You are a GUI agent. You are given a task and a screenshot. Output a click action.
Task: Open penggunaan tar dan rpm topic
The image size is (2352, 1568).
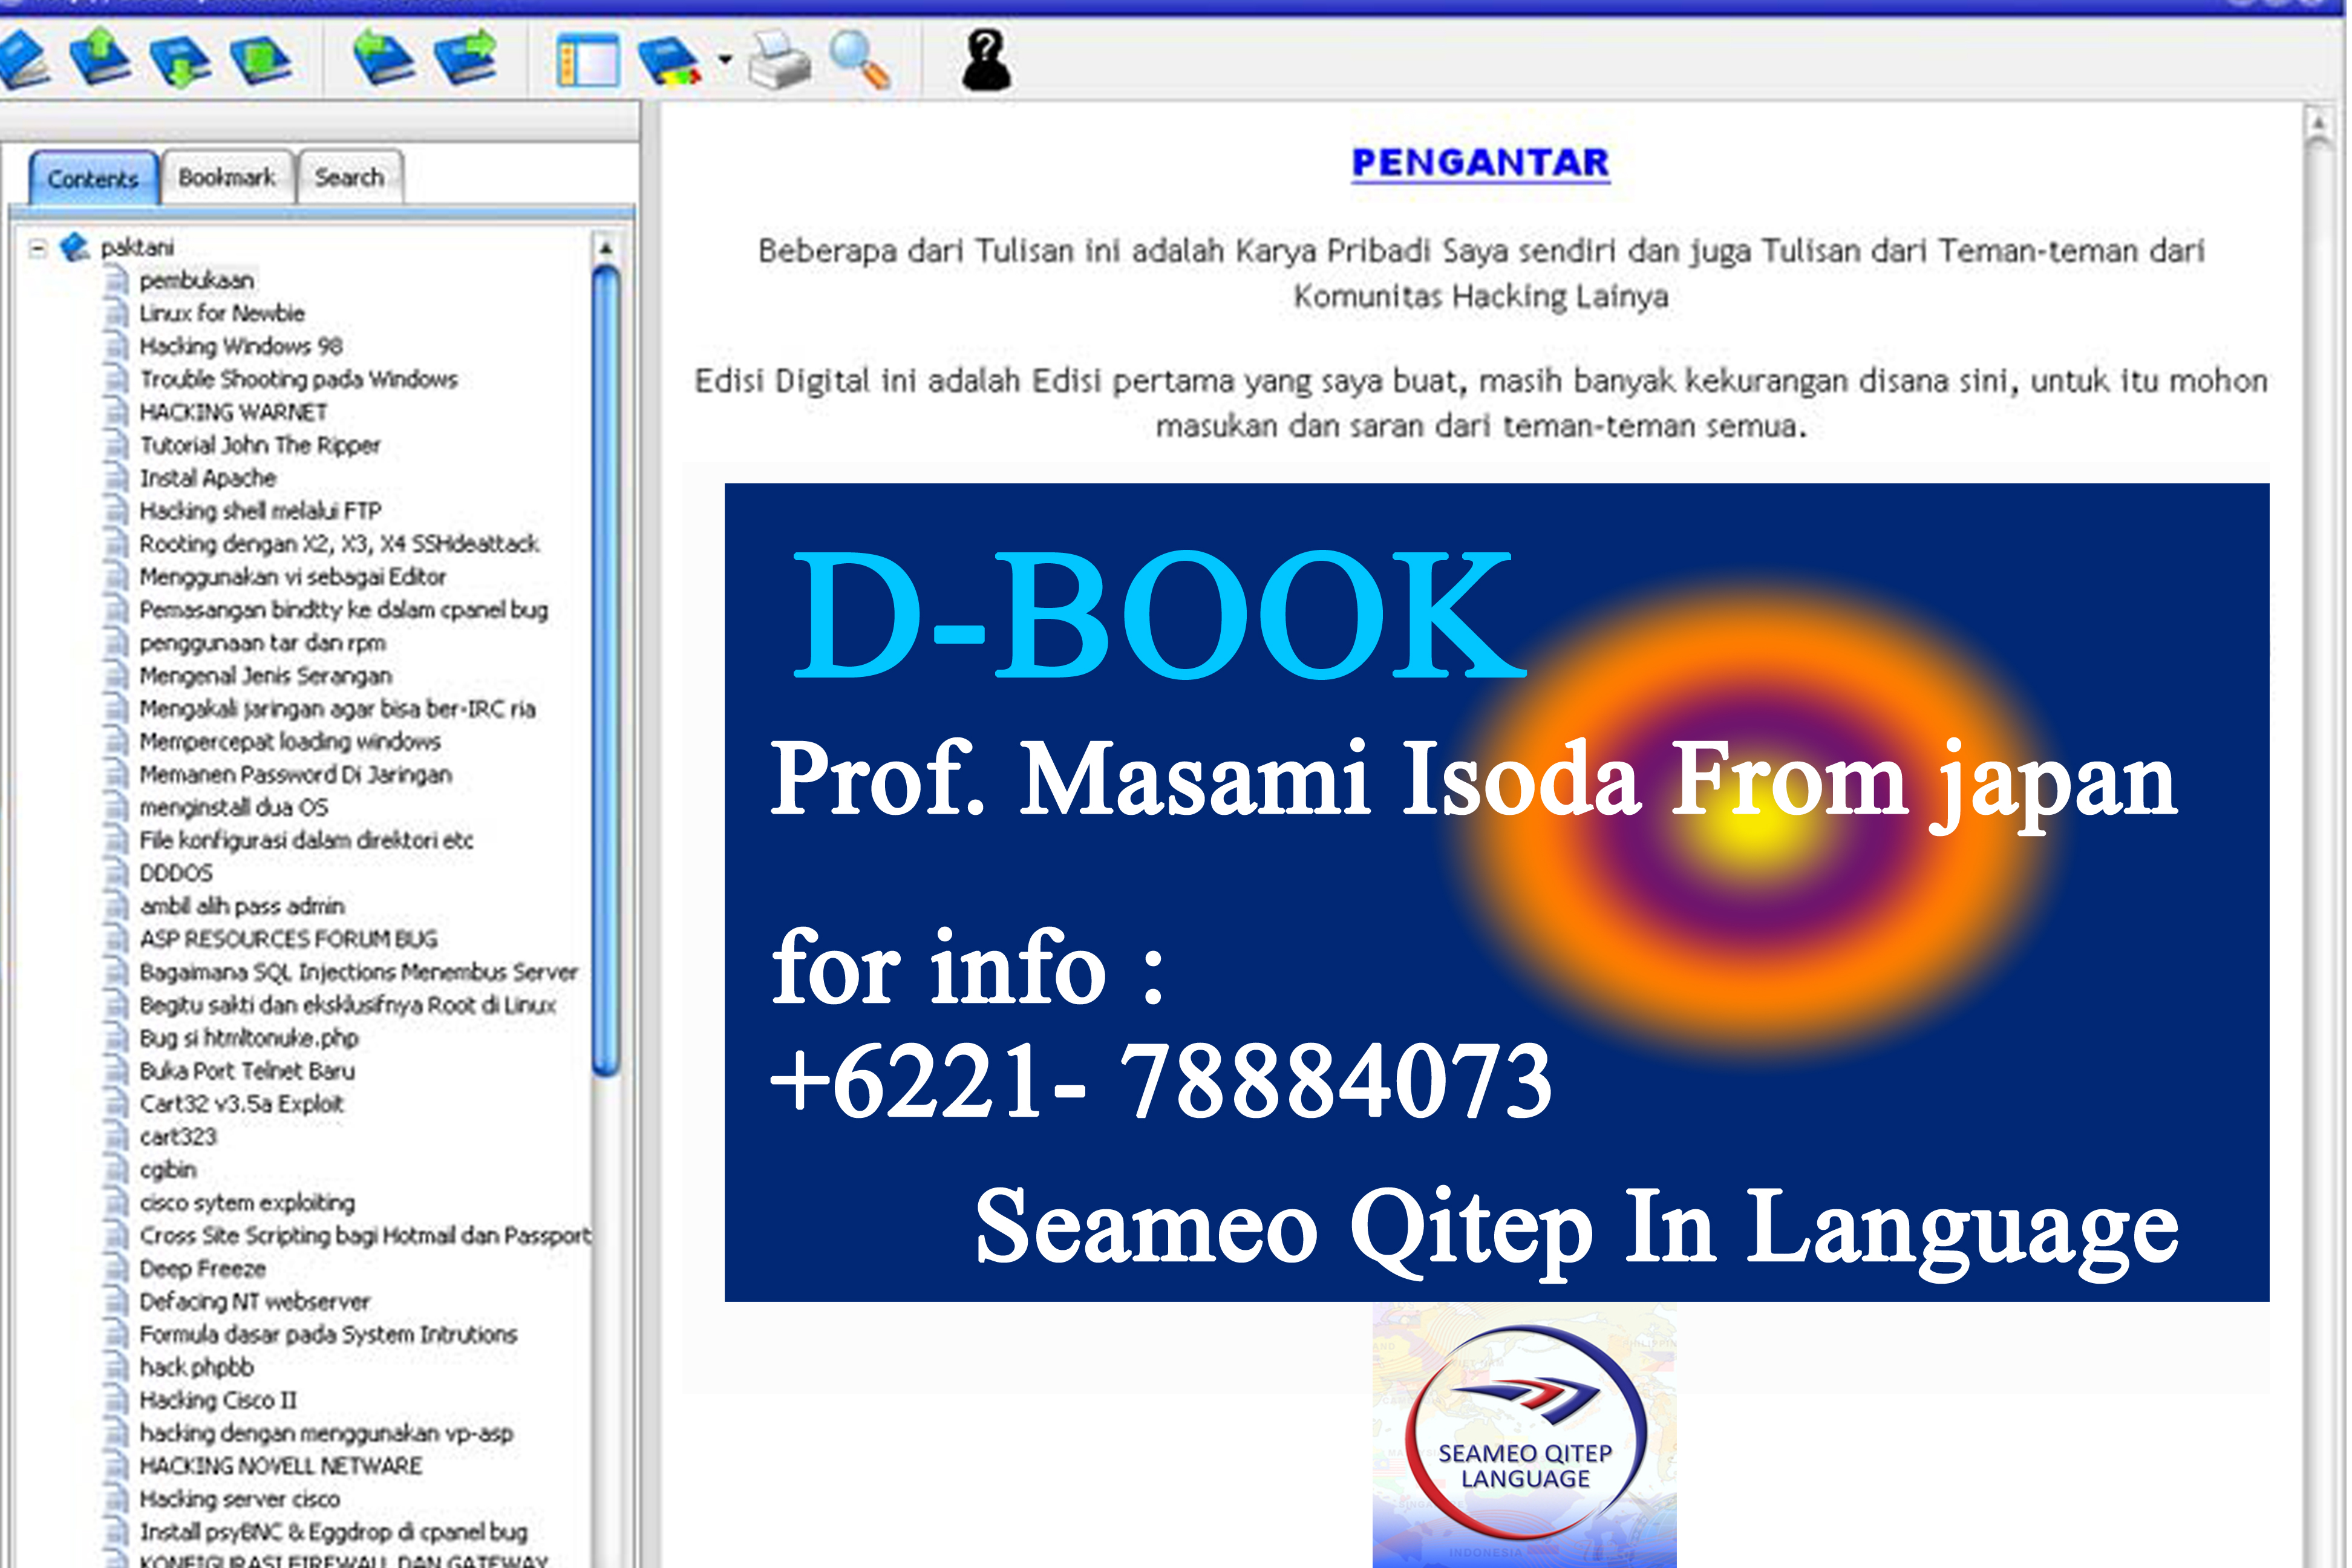click(x=262, y=643)
